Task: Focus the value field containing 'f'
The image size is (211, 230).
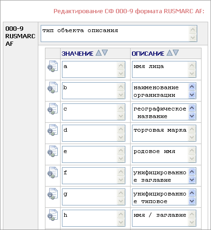Action: [x=94, y=176]
